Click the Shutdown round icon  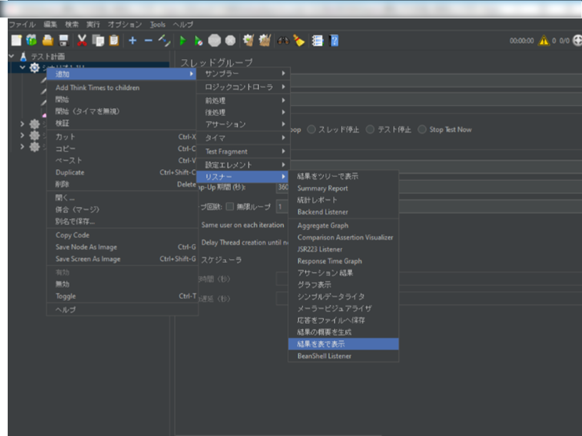click(230, 41)
